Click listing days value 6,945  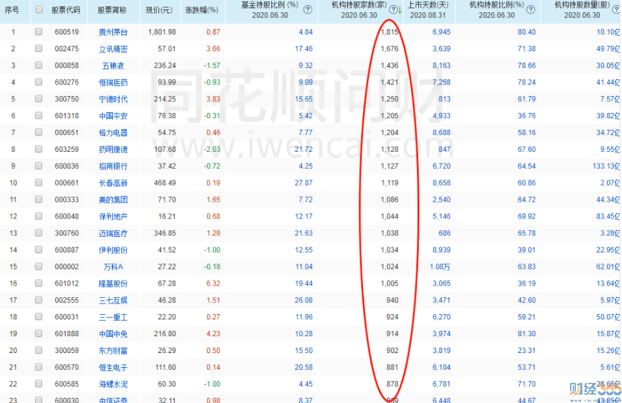(442, 32)
